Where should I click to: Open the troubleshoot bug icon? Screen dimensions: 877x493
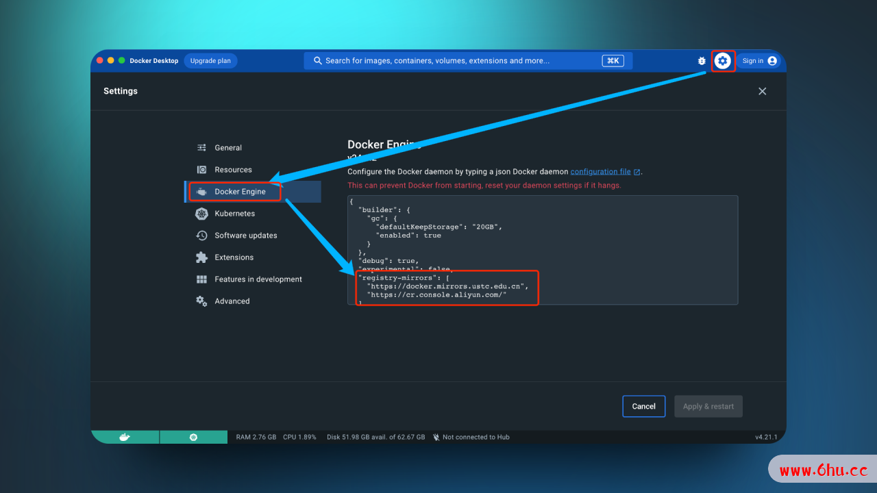tap(702, 61)
